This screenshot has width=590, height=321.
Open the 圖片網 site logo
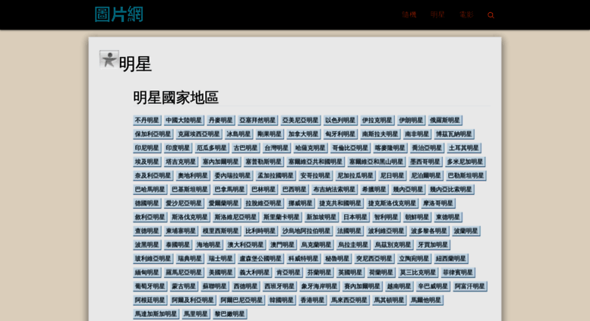tap(119, 14)
